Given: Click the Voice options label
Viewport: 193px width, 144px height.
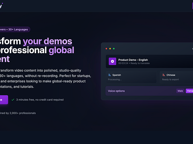Looking at the screenshot, I should click(116, 91).
